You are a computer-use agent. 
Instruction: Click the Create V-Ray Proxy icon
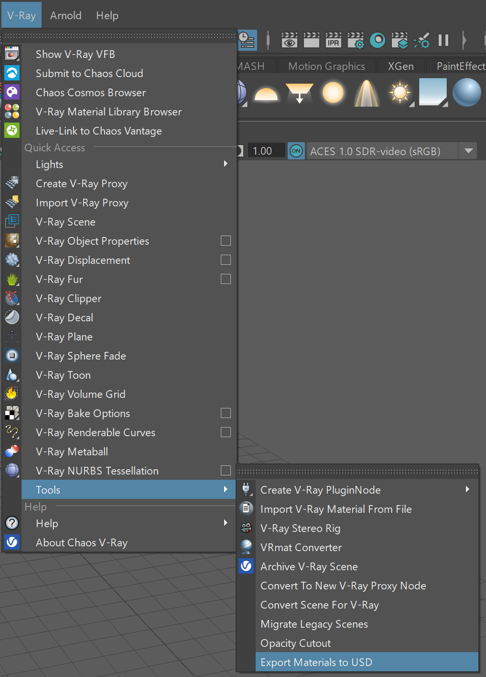point(12,183)
